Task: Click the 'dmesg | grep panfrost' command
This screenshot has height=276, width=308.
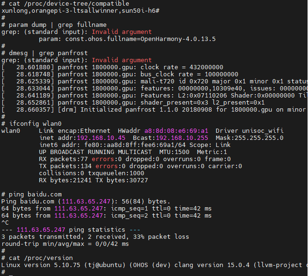Action: [45, 53]
